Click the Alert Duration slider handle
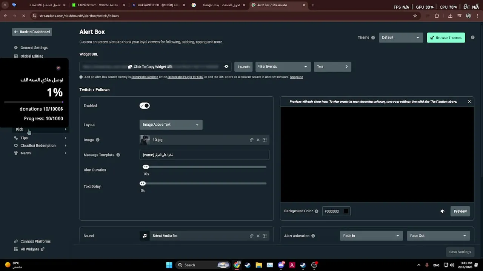 click(x=146, y=167)
